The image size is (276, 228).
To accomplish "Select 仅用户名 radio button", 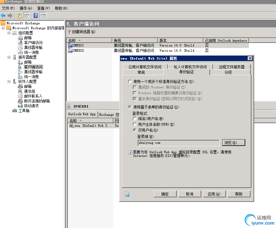I will click(134, 130).
